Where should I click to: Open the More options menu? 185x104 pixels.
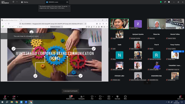(125, 97)
